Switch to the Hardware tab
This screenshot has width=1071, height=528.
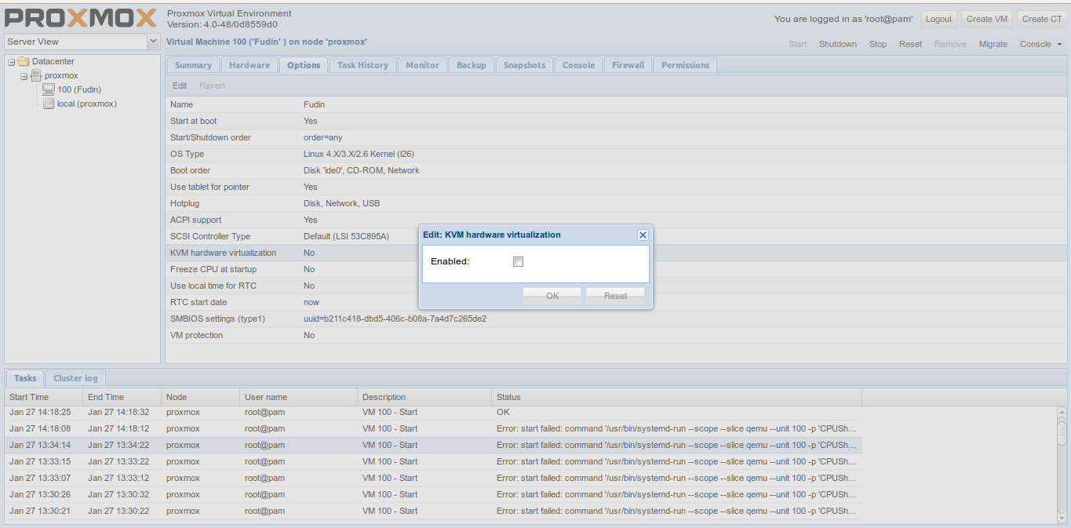pos(250,65)
